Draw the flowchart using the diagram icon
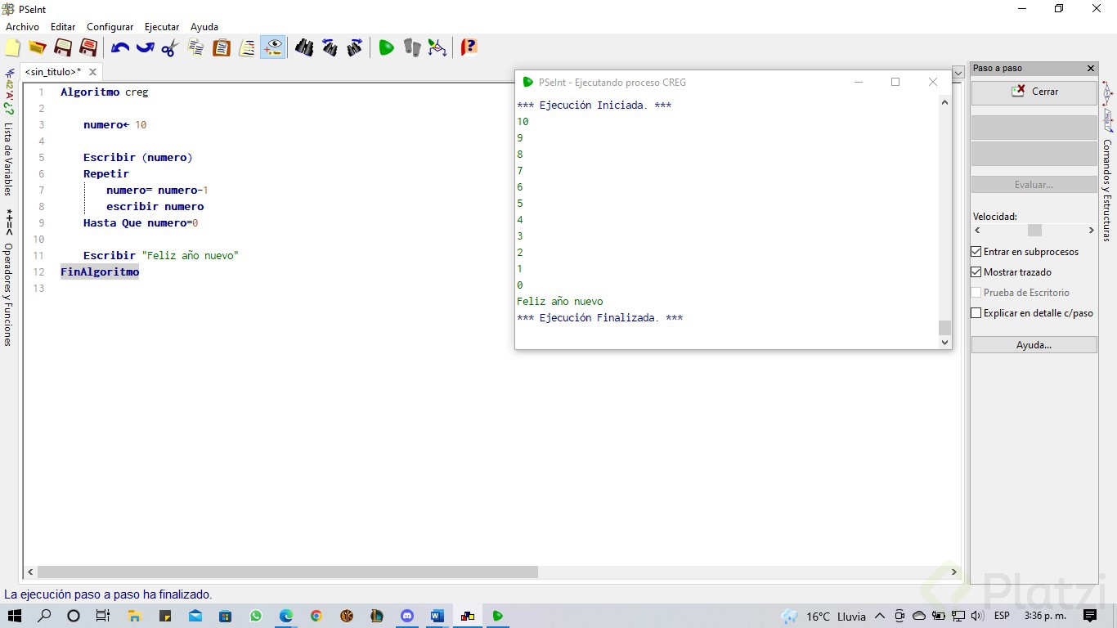The height and width of the screenshot is (628, 1117). click(437, 47)
